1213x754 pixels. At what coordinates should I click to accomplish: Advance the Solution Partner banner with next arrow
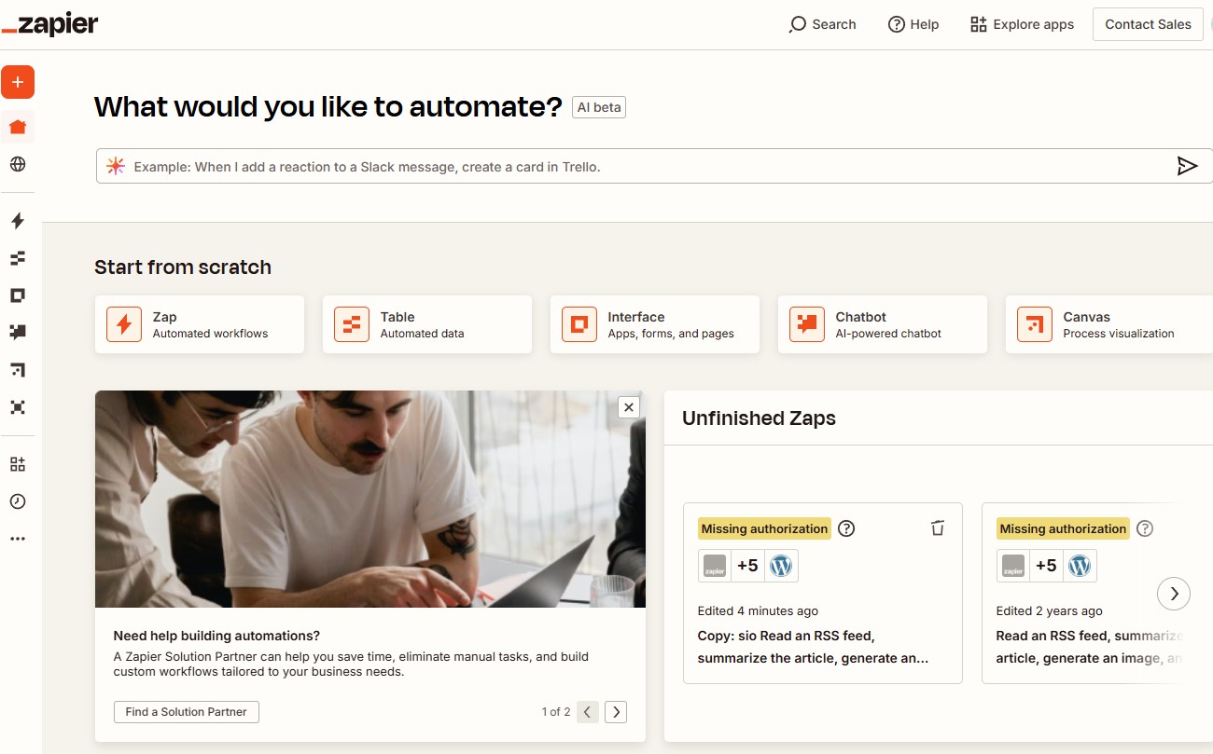pyautogui.click(x=615, y=711)
